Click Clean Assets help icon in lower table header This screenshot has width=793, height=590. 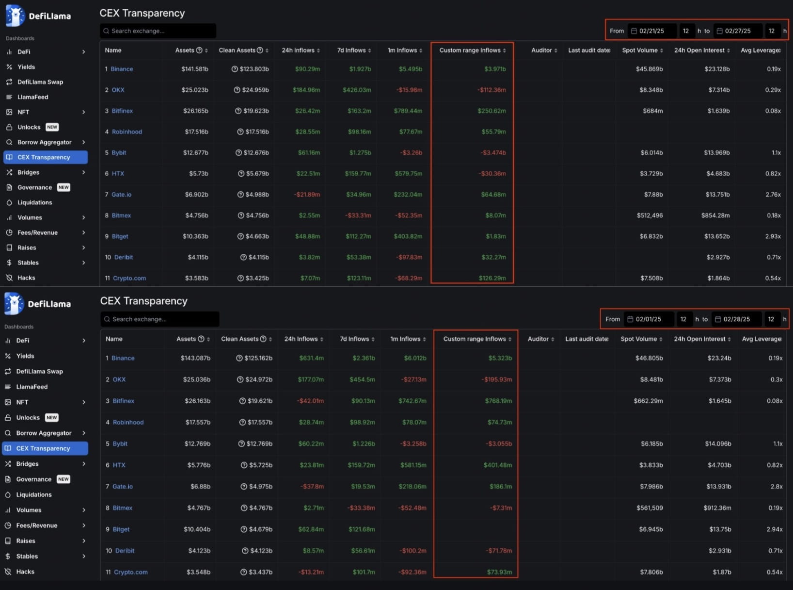263,339
